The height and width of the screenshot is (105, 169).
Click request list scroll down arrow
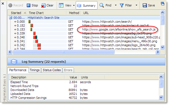pyautogui.click(x=162, y=47)
